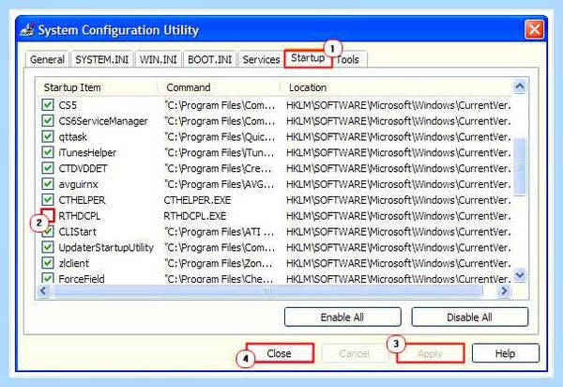The height and width of the screenshot is (387, 563).
Task: Enable the RTHDCPL startup checkbox
Action: tap(48, 215)
